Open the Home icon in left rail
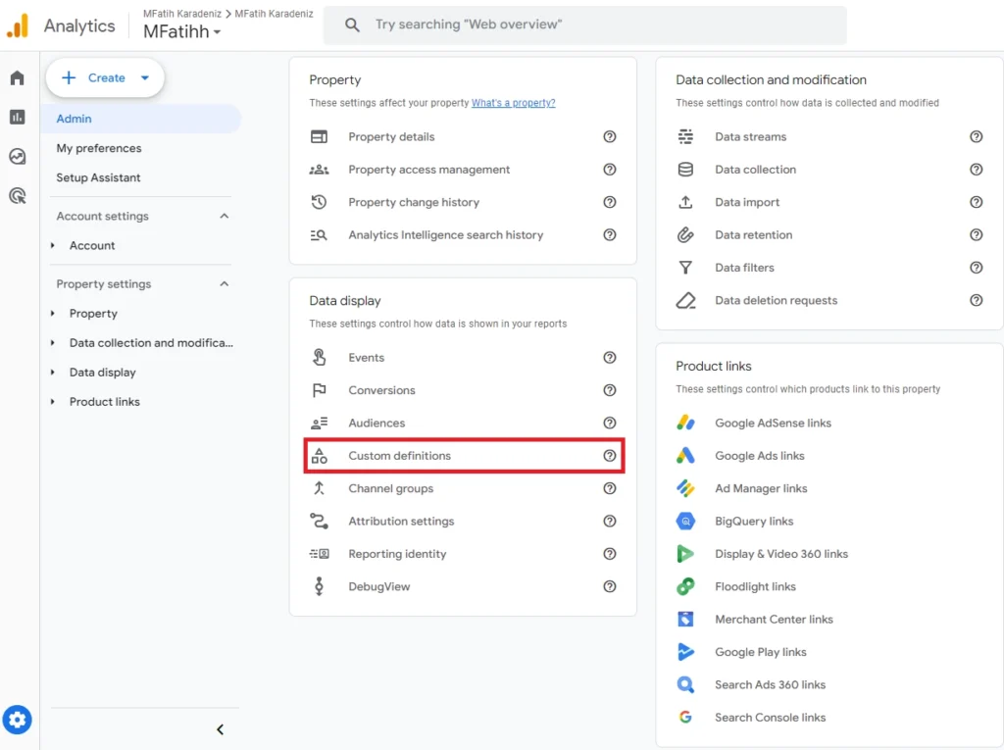The height and width of the screenshot is (750, 1004). [17, 78]
